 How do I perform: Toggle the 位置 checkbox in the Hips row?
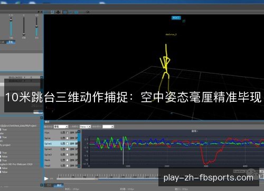(x=67, y=132)
